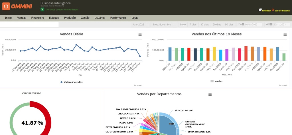Click the 17/Sex/Nov data point
This screenshot has width=292, height=135.
140,56
